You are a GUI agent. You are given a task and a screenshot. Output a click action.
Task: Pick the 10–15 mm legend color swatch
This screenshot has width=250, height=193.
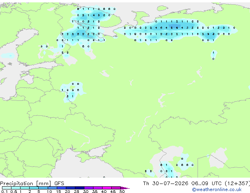click(x=52, y=188)
